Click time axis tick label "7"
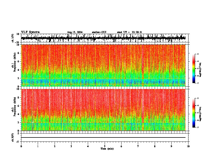This screenshot has width=212, height=164. click(x=138, y=146)
